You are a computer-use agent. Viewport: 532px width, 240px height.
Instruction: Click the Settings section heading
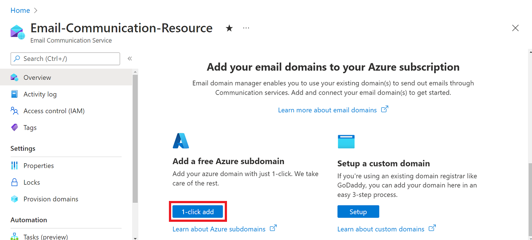[23, 148]
